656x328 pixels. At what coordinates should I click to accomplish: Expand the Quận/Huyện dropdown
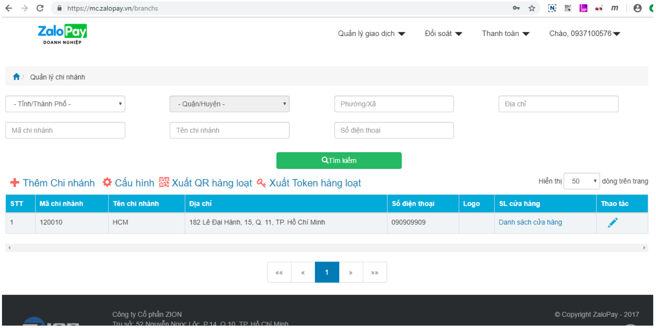230,104
